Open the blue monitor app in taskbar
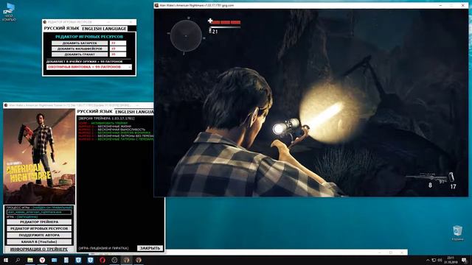 (54, 260)
